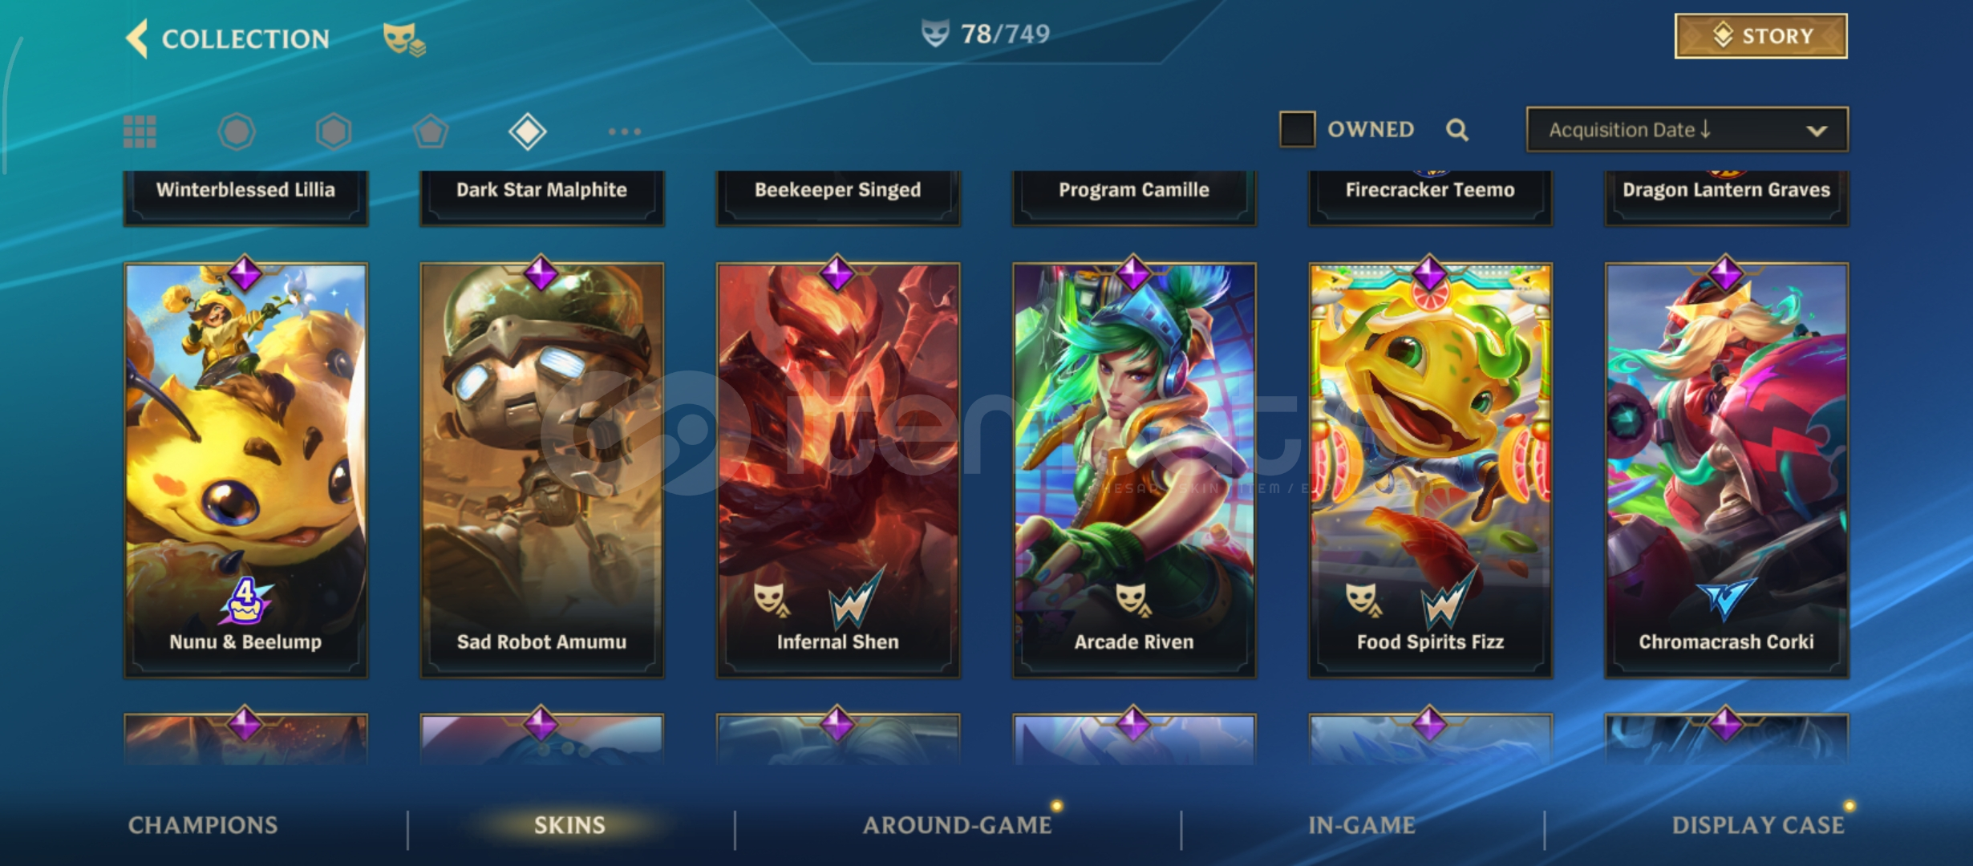Image resolution: width=1973 pixels, height=866 pixels.
Task: Open the three-dots more filters icon
Action: pyautogui.click(x=625, y=132)
